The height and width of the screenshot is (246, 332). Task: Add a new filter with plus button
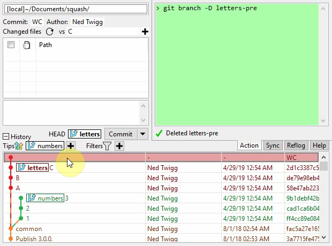click(119, 146)
